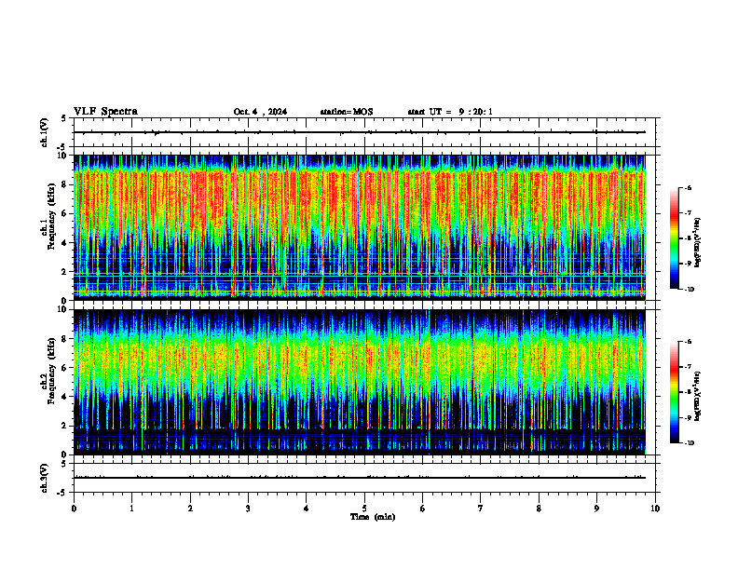738x570 pixels.
Task: Click time axis tick label "5"
Action: click(364, 509)
